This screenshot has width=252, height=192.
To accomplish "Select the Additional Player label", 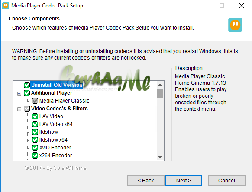I will pyautogui.click(x=52, y=93).
